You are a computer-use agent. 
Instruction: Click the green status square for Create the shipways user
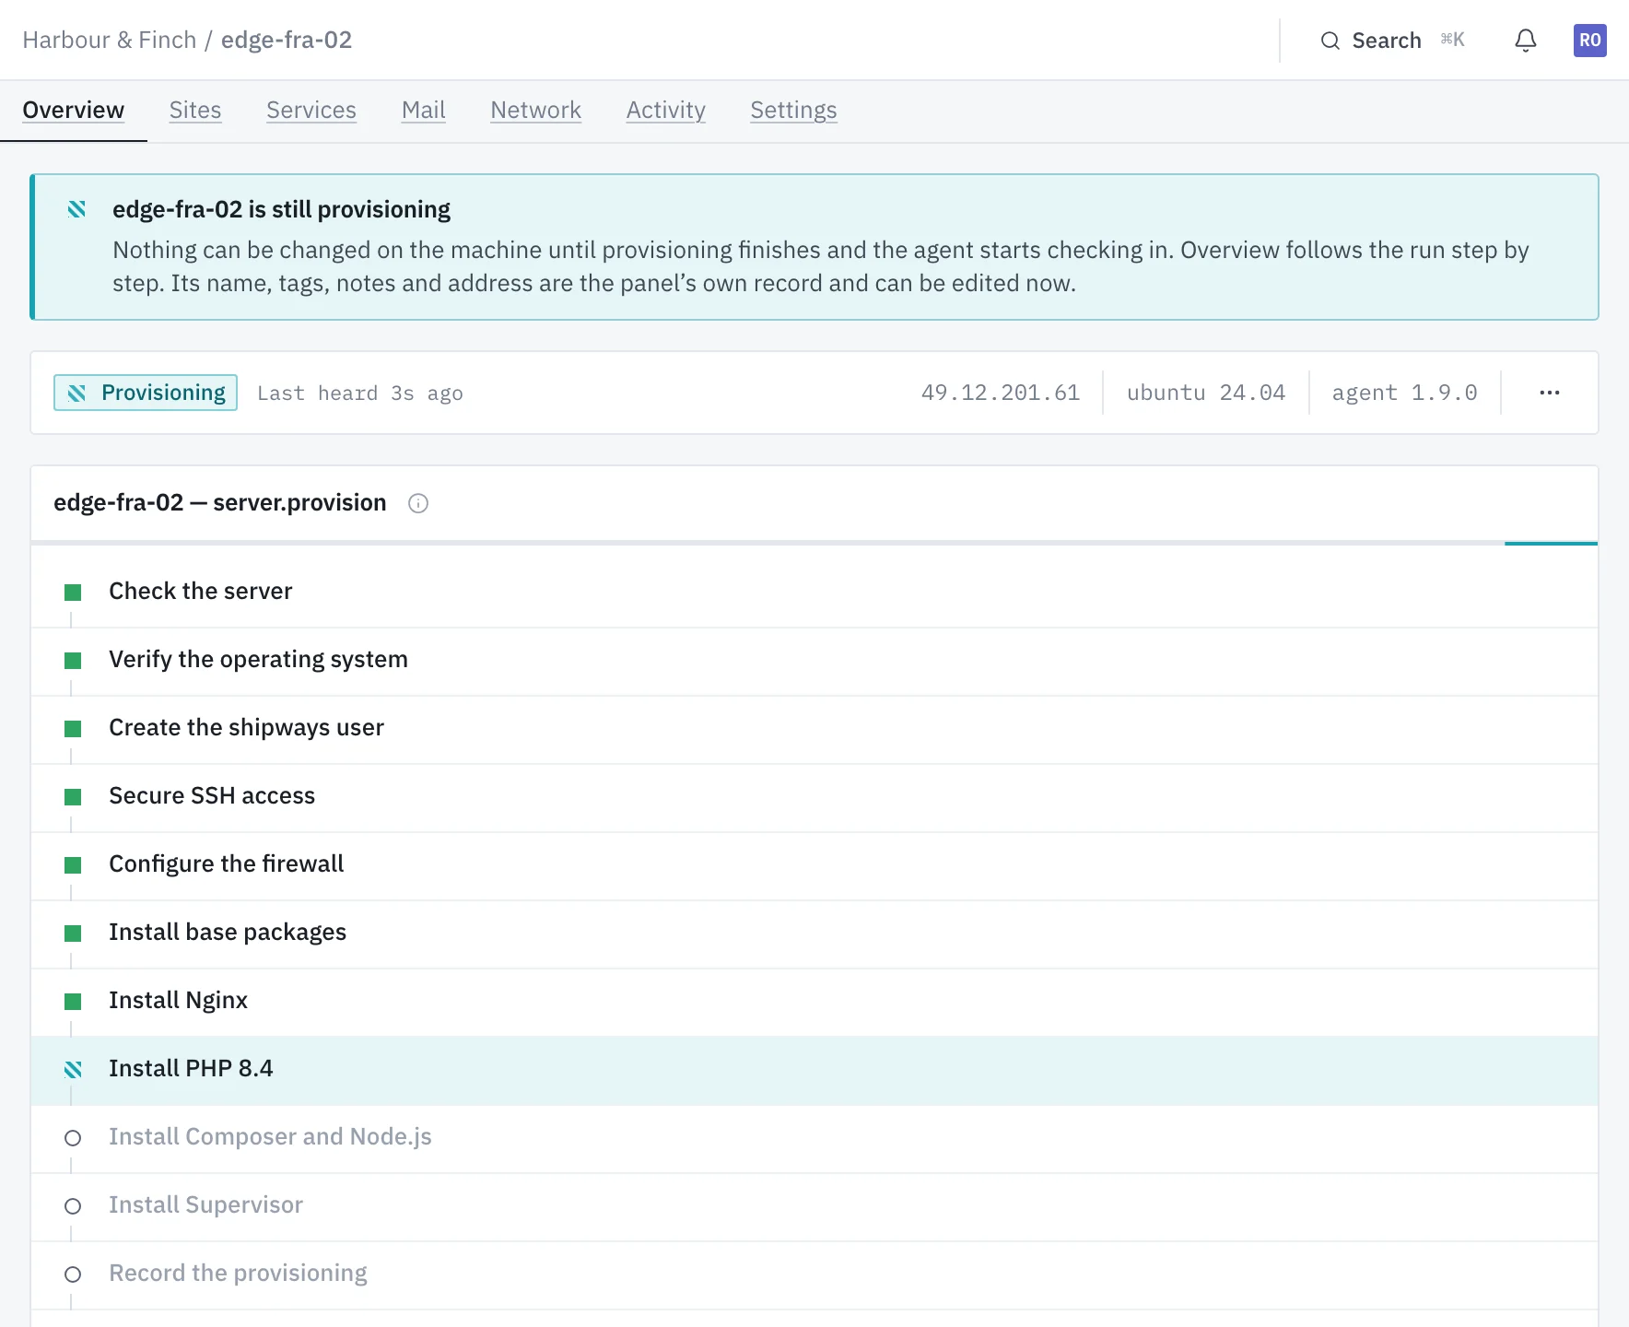point(73,728)
